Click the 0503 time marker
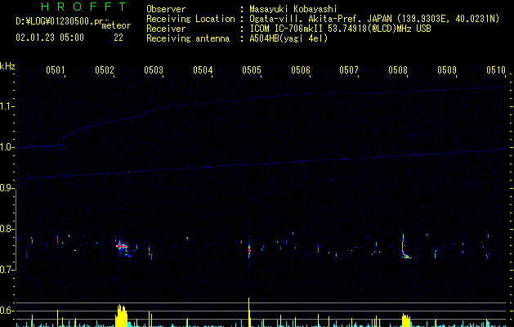514x327 pixels. tap(154, 69)
